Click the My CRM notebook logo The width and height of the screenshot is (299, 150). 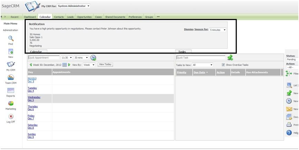click(32, 7)
